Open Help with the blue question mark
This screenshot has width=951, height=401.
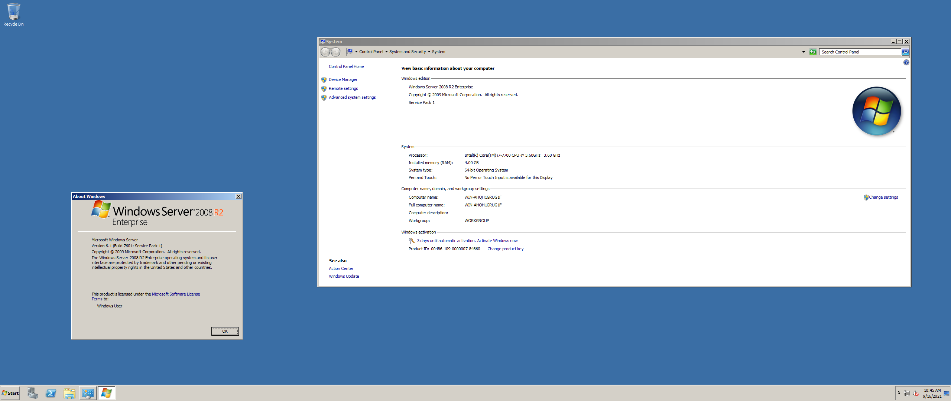[x=906, y=62]
